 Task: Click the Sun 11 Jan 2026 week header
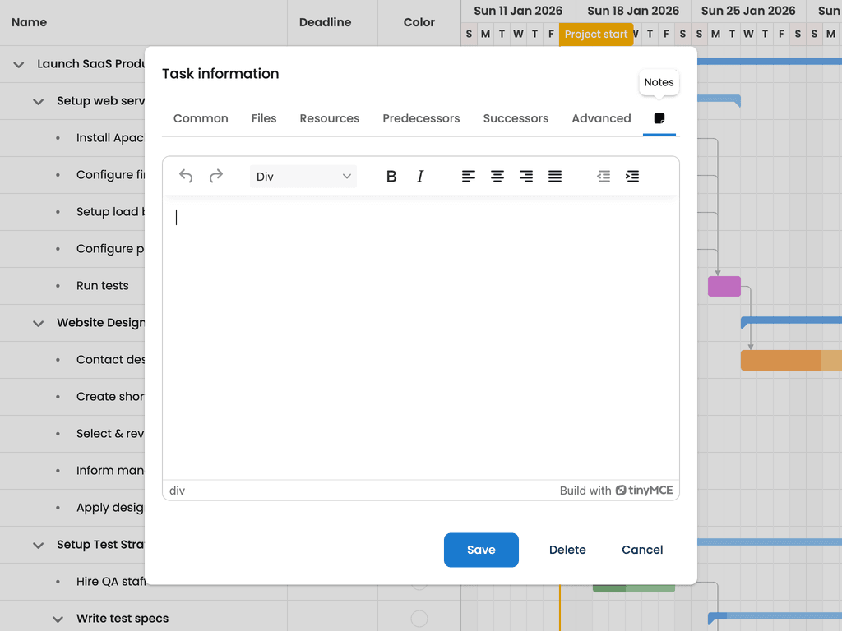point(518,11)
